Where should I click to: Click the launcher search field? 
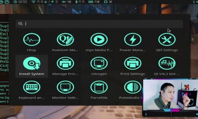point(99,24)
